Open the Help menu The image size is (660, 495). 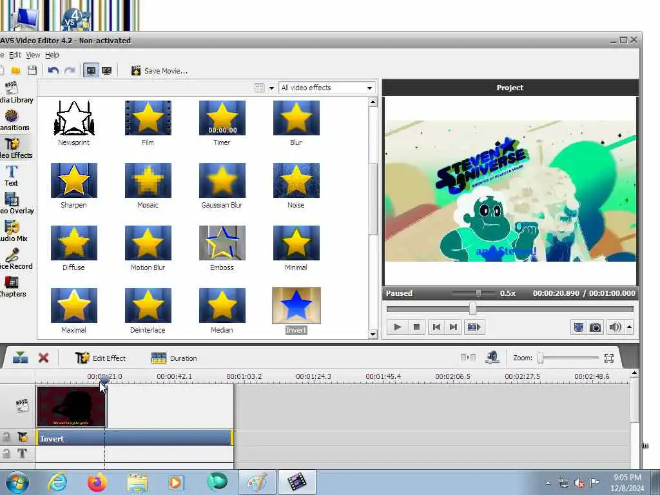click(52, 55)
